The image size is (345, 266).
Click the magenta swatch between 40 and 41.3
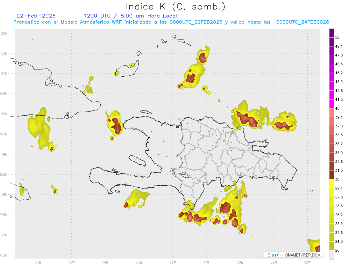click(x=332, y=104)
